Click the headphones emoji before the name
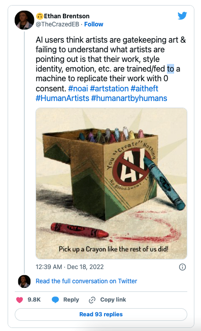The height and width of the screenshot is (331, 201). pyautogui.click(x=40, y=16)
